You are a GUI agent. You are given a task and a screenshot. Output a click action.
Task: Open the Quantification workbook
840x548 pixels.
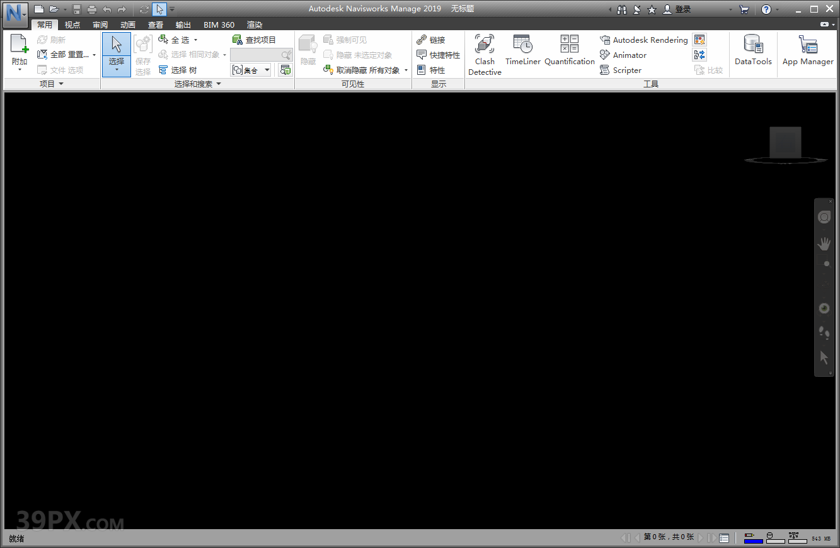pos(569,50)
